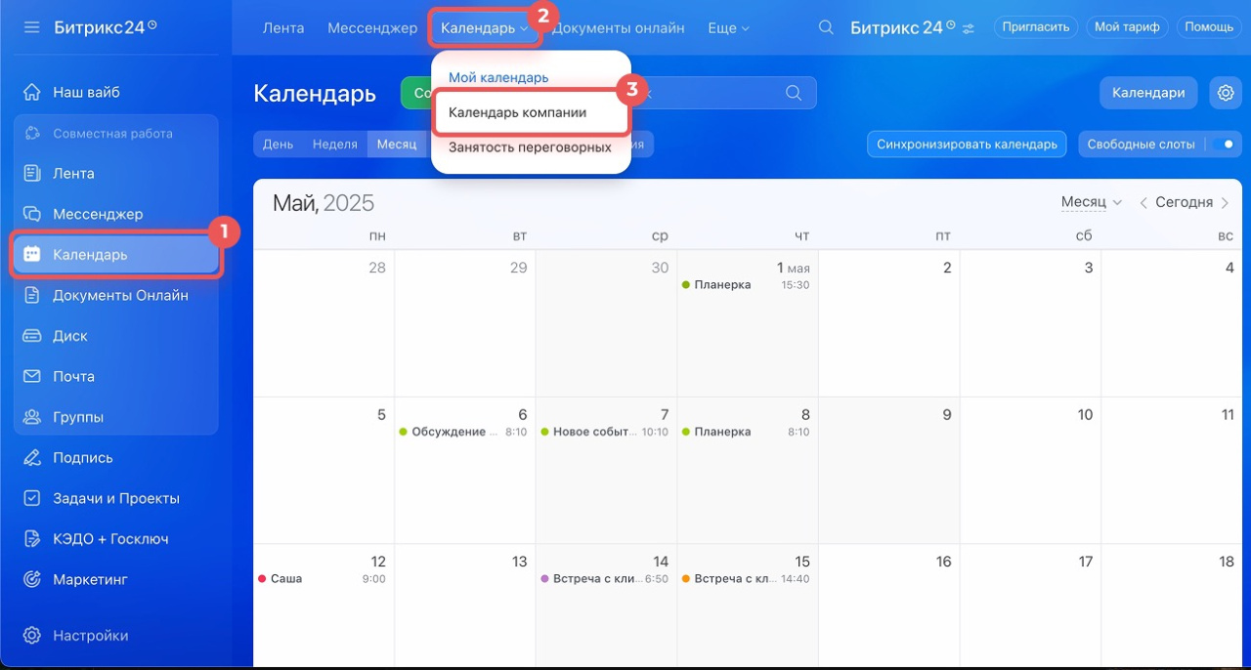Open Встреча с клиентом event on May 14
The width and height of the screenshot is (1251, 670).
coord(606,579)
